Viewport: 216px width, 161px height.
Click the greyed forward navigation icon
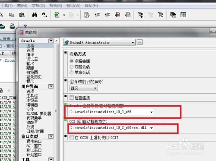(x=71, y=15)
